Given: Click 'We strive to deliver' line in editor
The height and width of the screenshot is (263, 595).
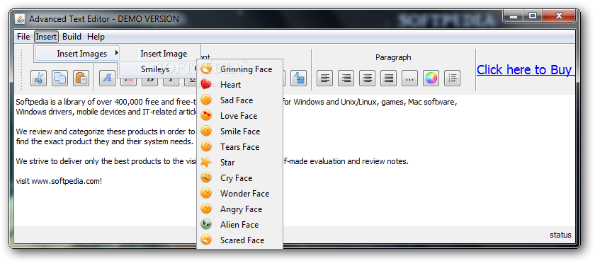Looking at the screenshot, I should click(x=106, y=161).
